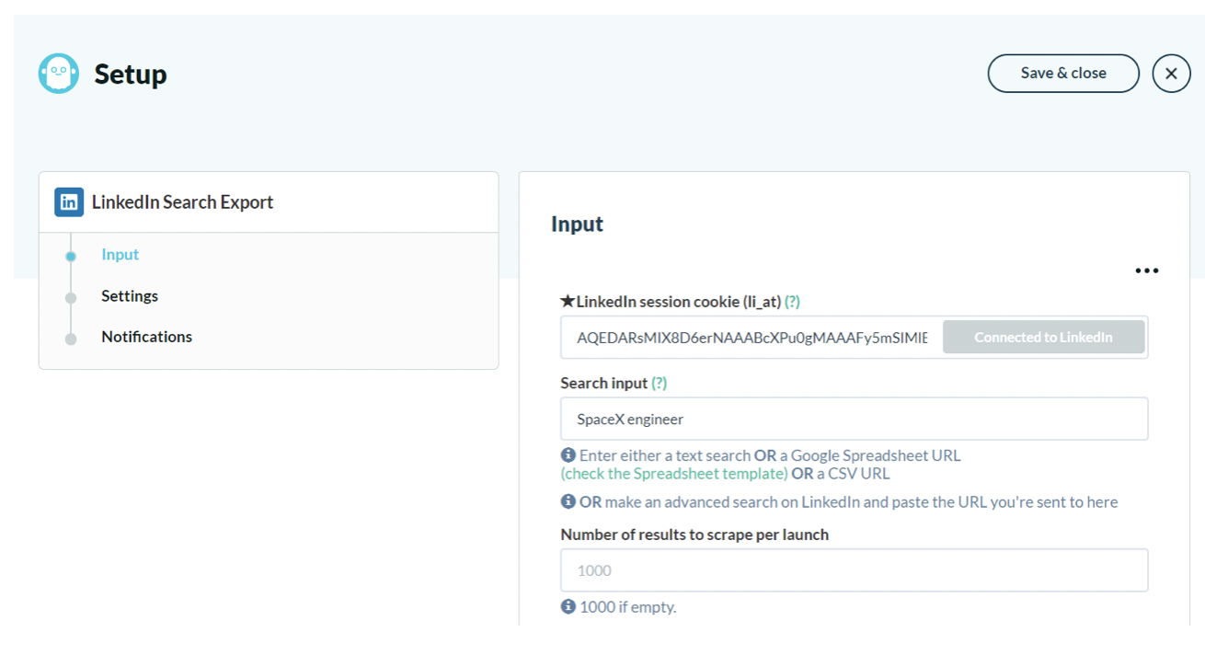The image size is (1205, 667).
Task: Open the Input step
Action: 120,255
